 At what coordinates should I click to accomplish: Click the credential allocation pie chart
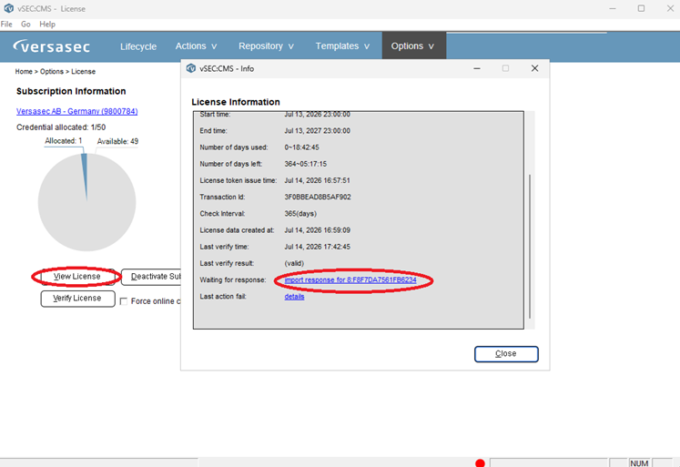(x=86, y=202)
